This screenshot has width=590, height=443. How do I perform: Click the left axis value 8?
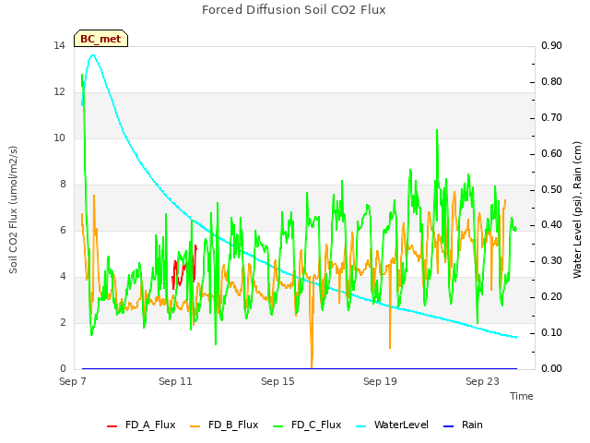(63, 185)
